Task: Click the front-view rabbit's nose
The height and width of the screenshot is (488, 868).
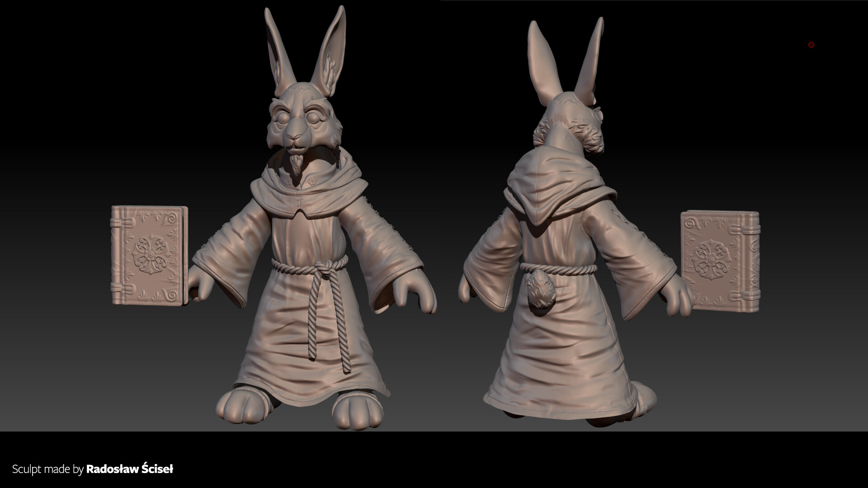Action: click(x=295, y=136)
